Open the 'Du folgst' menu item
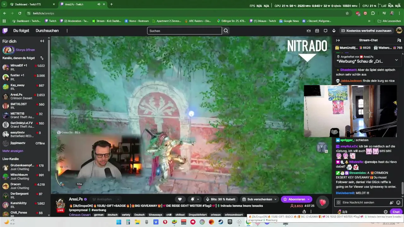The width and height of the screenshot is (404, 227). [21, 31]
